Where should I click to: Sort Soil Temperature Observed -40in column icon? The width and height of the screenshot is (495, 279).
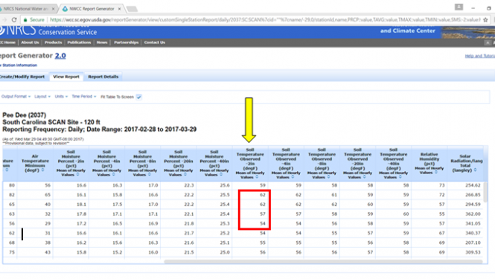pos(400,177)
